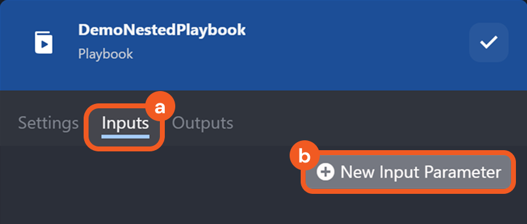Switch to the Settings tab
The image size is (527, 224).
click(48, 123)
